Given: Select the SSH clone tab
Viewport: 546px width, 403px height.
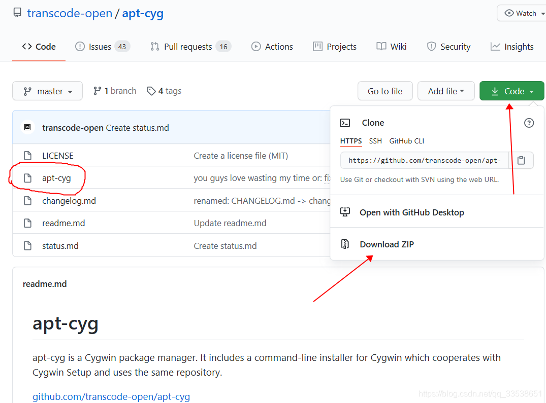Looking at the screenshot, I should [x=375, y=141].
